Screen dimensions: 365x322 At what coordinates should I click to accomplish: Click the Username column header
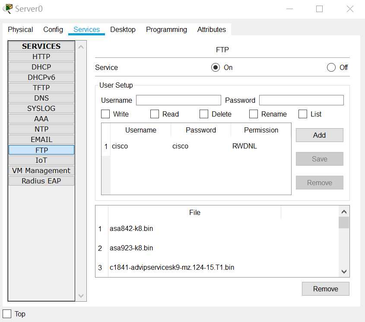140,130
